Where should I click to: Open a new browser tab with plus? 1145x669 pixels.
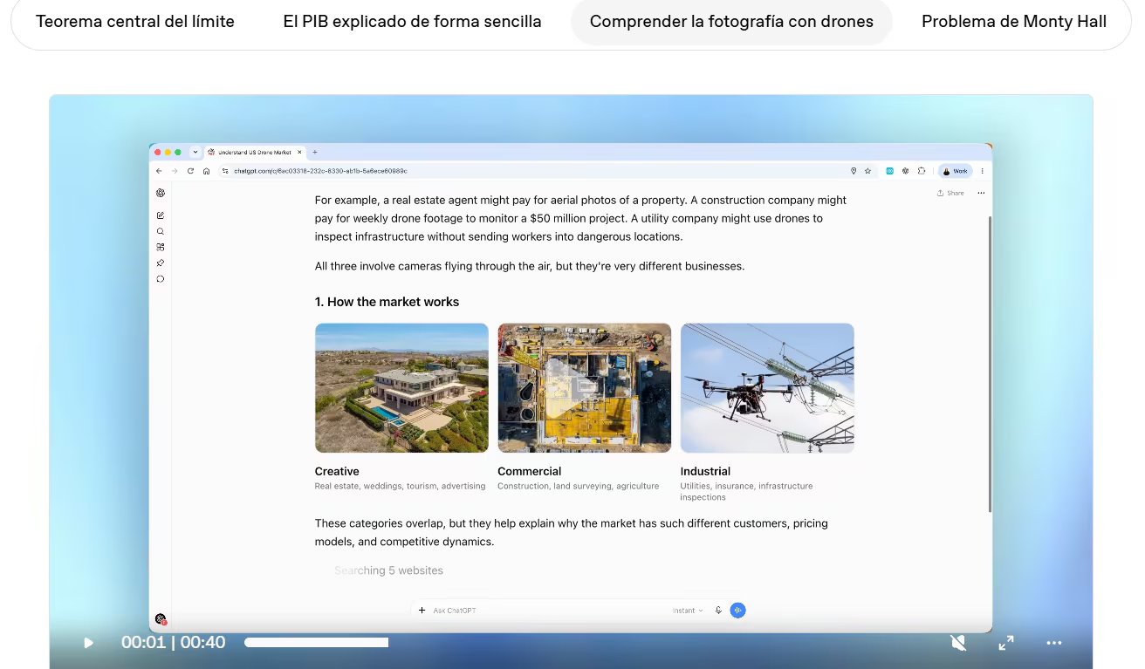point(315,152)
